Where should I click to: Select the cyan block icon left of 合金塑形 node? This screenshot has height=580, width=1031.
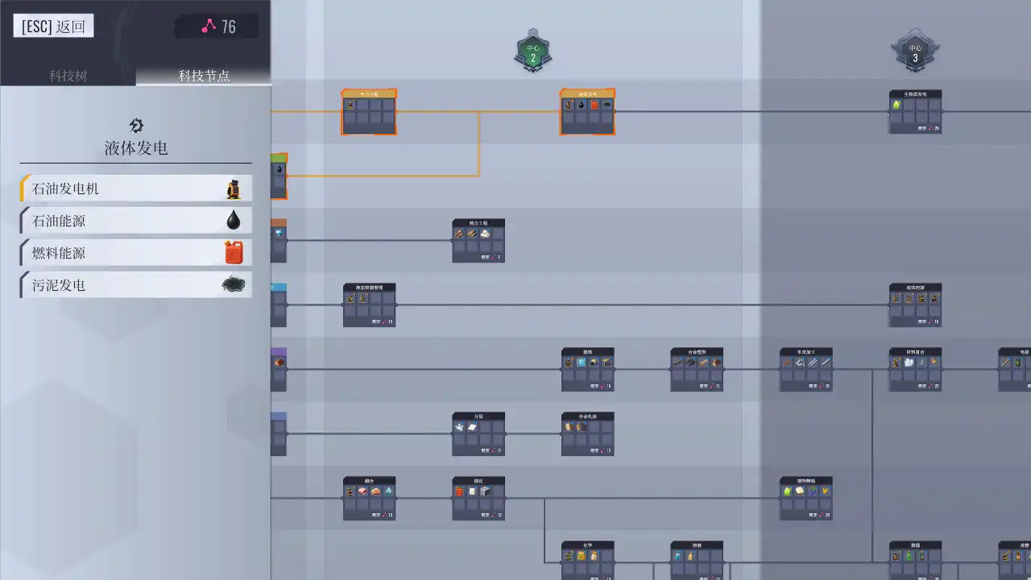coord(582,362)
